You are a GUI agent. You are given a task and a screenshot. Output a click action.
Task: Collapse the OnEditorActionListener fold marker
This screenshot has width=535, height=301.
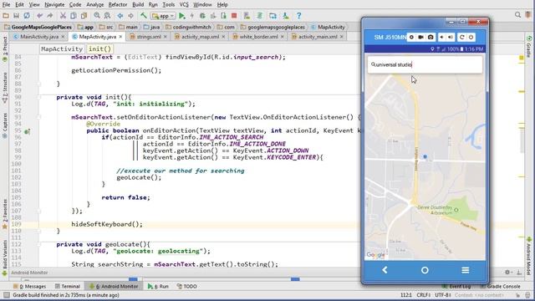point(39,117)
